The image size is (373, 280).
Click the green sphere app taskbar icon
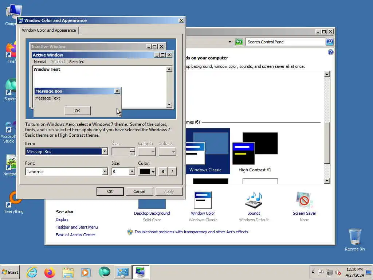click(104, 272)
